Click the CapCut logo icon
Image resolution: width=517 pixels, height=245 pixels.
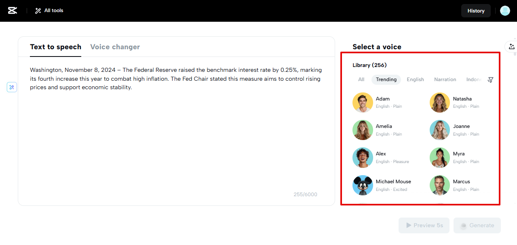click(x=13, y=10)
